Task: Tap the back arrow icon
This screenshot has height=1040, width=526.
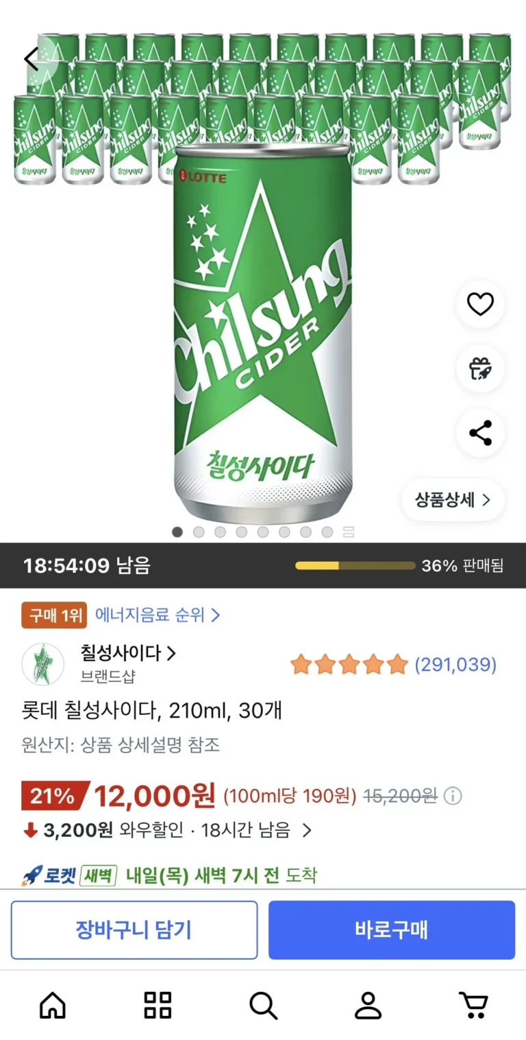Action: pos(32,60)
